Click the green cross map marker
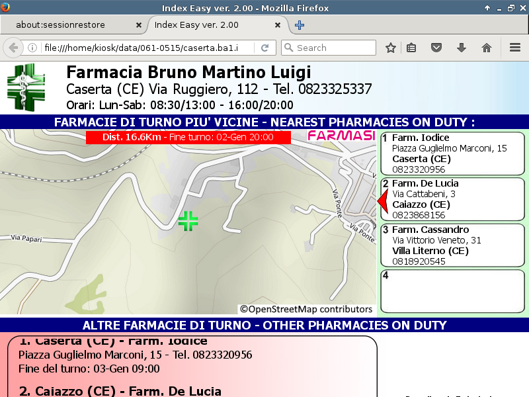 click(x=188, y=221)
